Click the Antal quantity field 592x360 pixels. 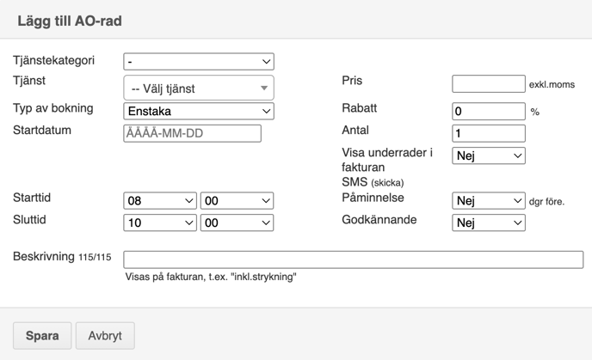click(x=489, y=133)
